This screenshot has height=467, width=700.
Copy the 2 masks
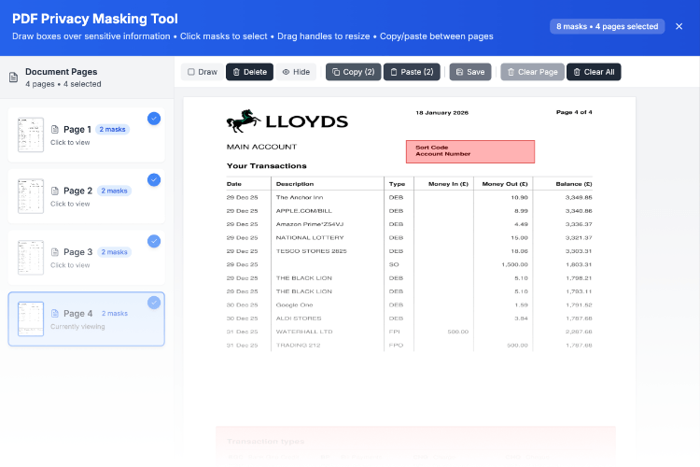[x=353, y=72]
